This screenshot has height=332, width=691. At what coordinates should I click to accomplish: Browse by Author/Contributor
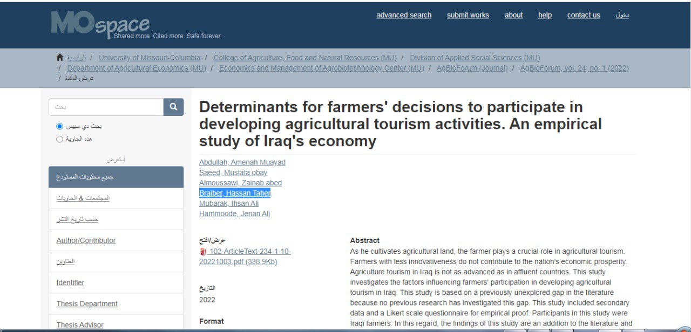tap(86, 240)
